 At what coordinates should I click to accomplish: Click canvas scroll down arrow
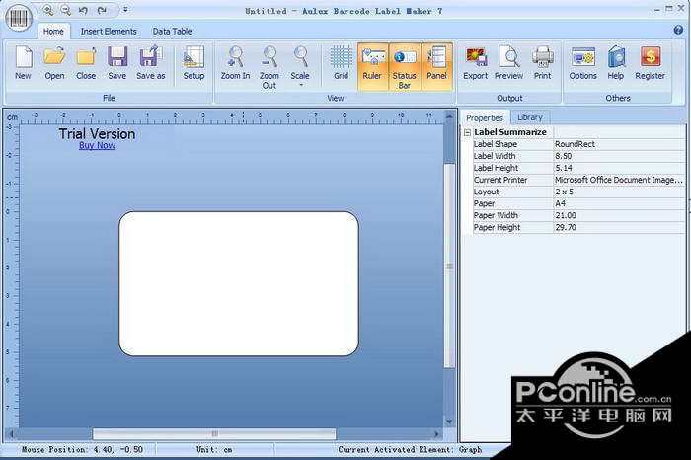tap(449, 422)
